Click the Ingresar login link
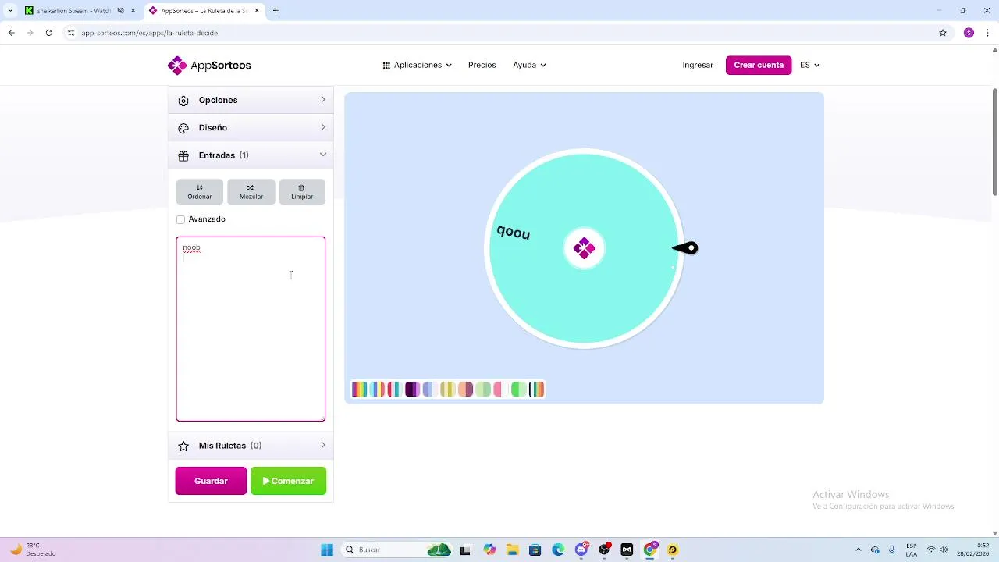The height and width of the screenshot is (562, 999). pyautogui.click(x=698, y=65)
